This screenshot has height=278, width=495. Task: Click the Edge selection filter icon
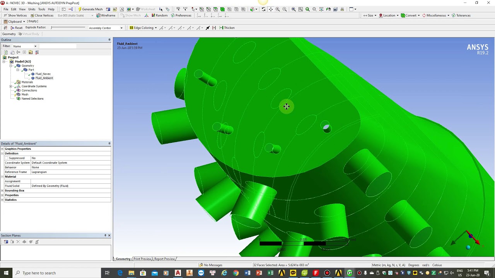click(209, 9)
